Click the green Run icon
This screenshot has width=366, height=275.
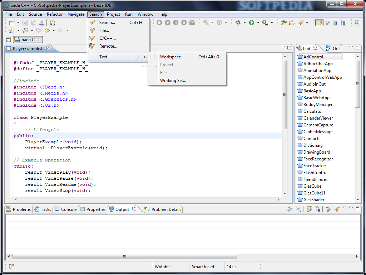point(252,23)
